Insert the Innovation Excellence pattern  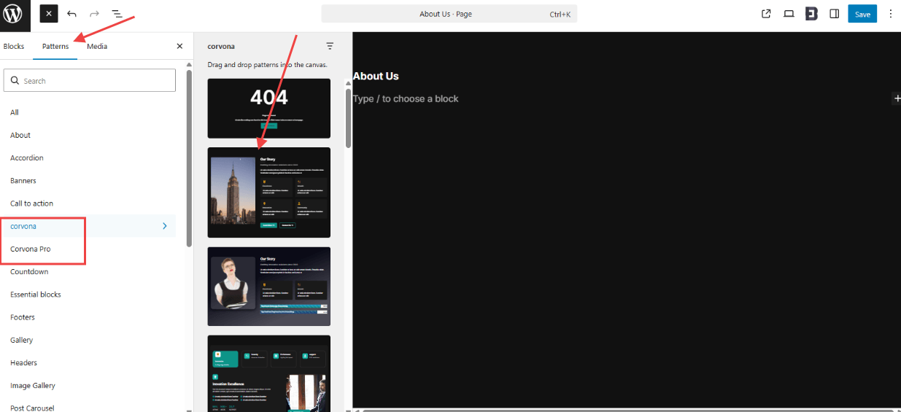[268, 373]
